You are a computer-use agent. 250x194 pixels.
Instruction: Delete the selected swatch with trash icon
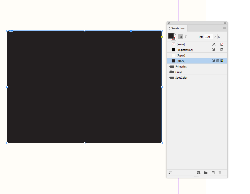[220, 173]
